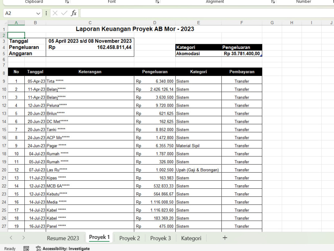Select column A header
This screenshot has height=251, width=334.
16,23
